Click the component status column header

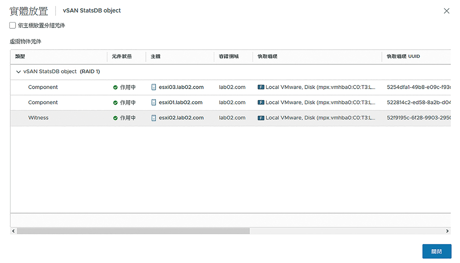122,56
